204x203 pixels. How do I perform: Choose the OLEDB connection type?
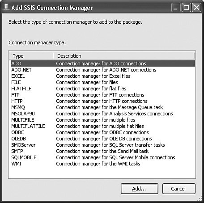click(103, 139)
